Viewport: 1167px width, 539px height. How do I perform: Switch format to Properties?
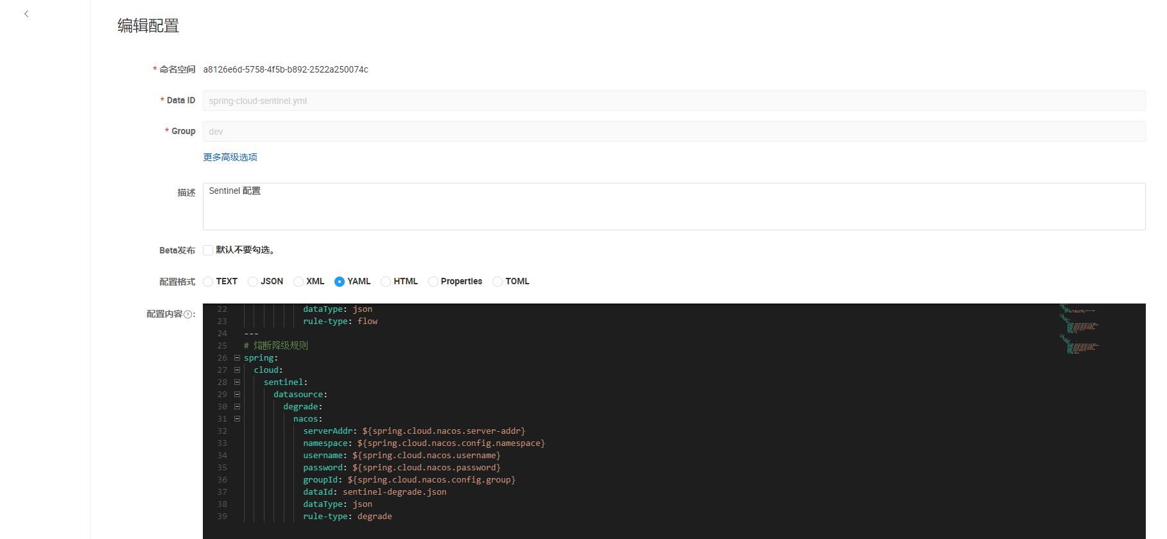[433, 282]
